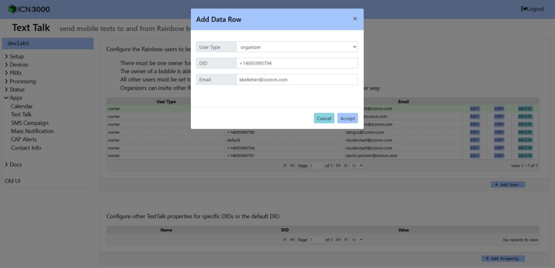Click the Add User button
The height and width of the screenshot is (268, 555).
pyautogui.click(x=507, y=185)
